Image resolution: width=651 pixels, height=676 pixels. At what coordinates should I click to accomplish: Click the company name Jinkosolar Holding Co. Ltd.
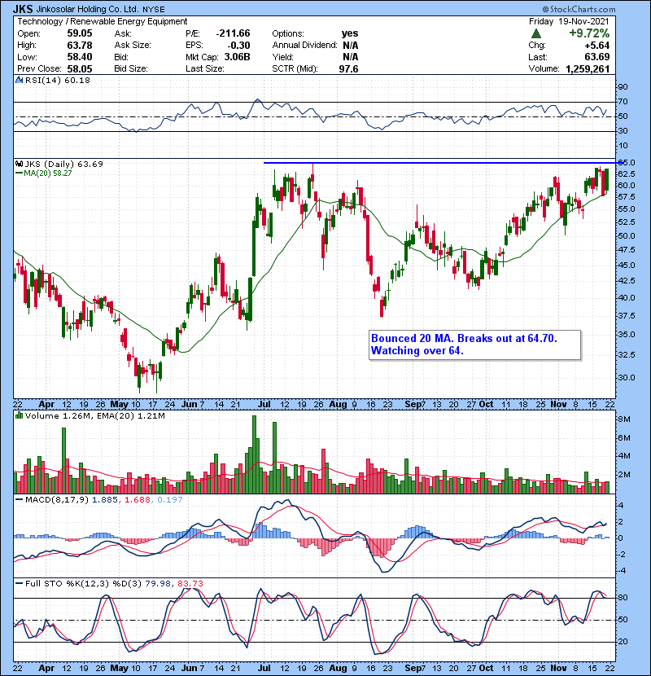[x=87, y=9]
